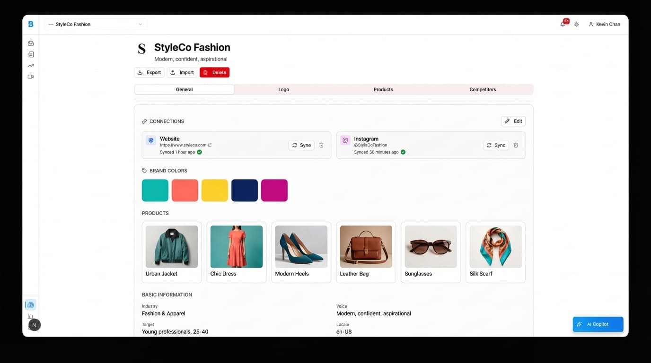Launch the AI Copilot assistant
The width and height of the screenshot is (651, 363).
point(598,324)
